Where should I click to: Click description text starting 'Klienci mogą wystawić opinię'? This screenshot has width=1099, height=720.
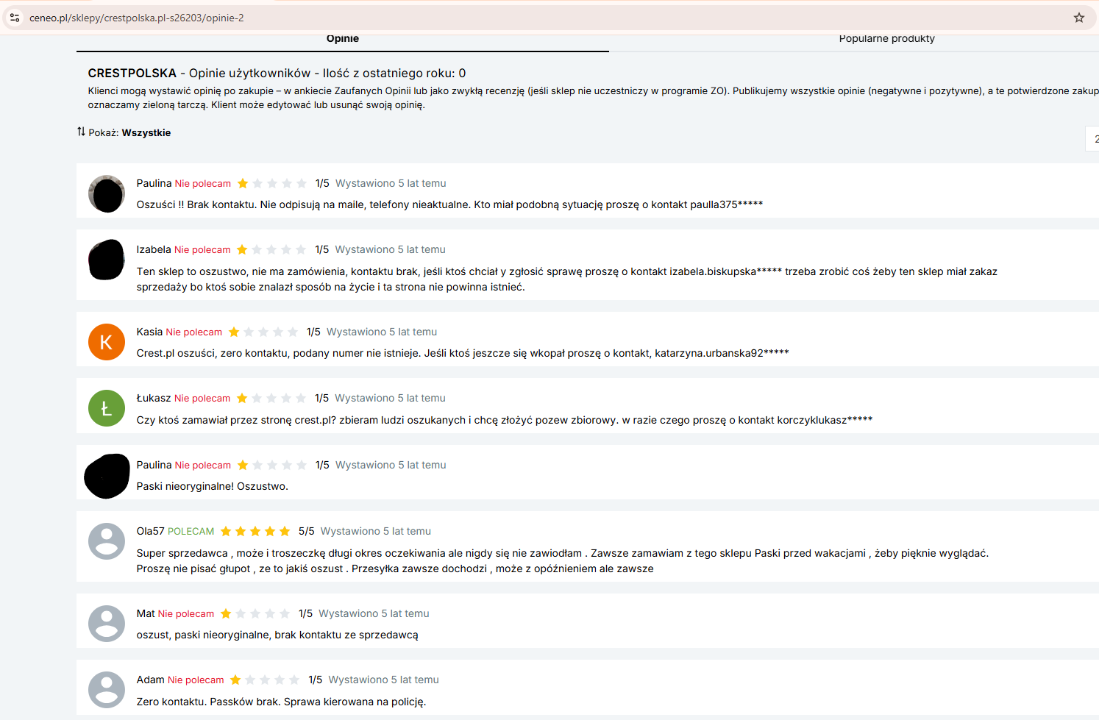[593, 98]
